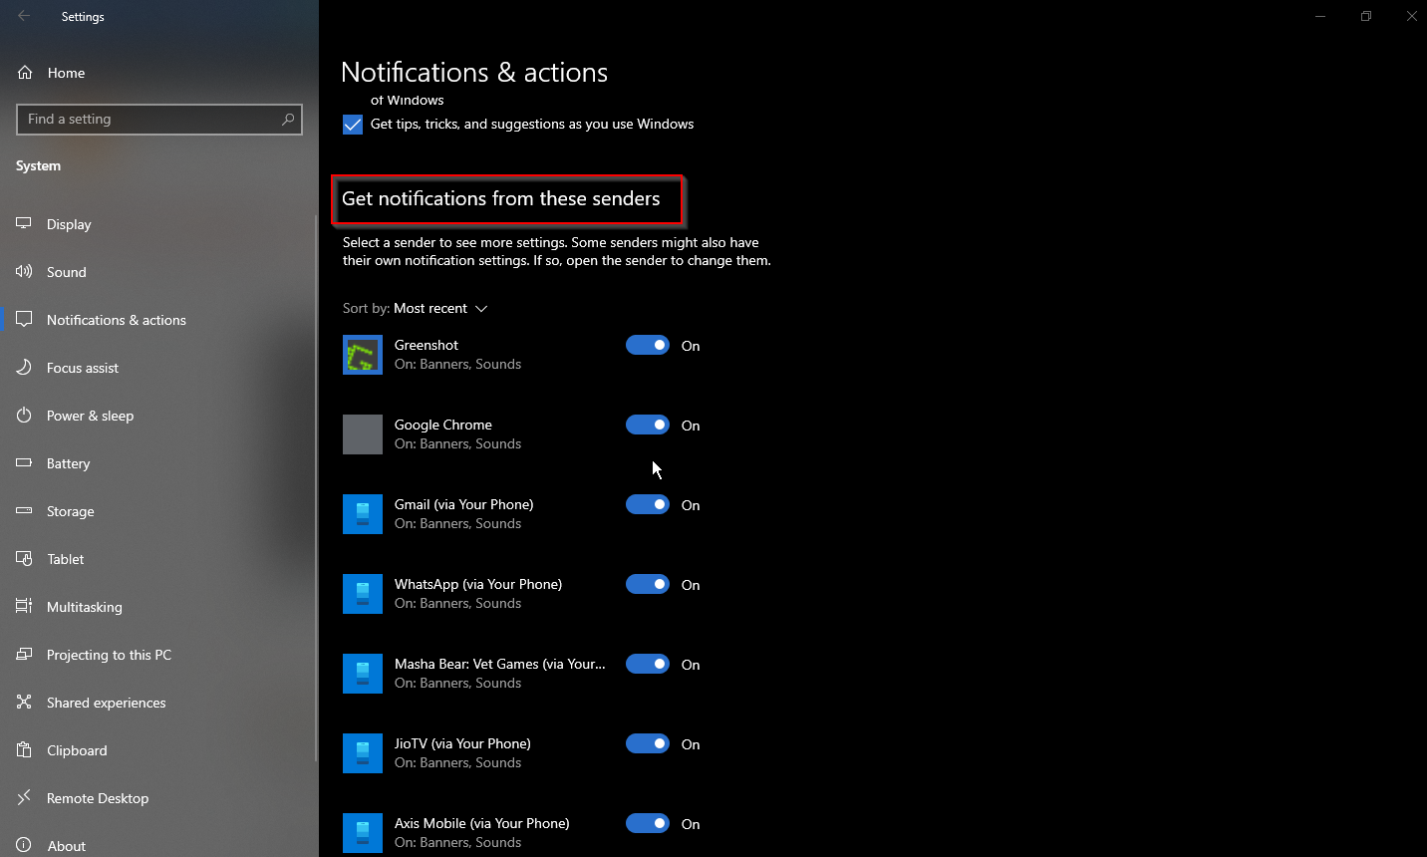Image resolution: width=1427 pixels, height=857 pixels.
Task: Click the Notifications & actions icon
Action: click(24, 319)
